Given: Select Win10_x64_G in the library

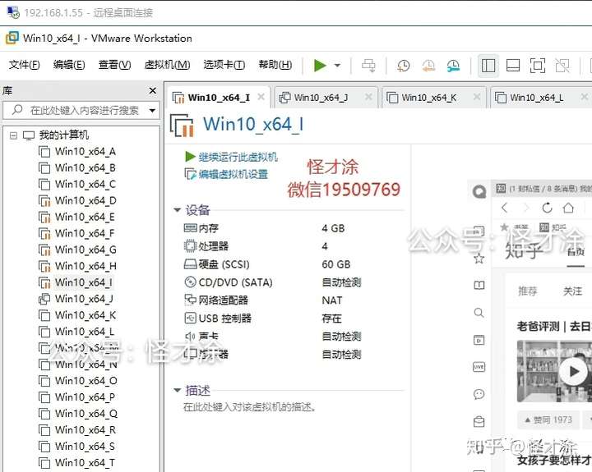Looking at the screenshot, I should 86,250.
